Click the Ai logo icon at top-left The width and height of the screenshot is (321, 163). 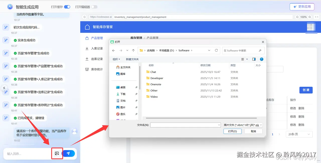click(10, 7)
